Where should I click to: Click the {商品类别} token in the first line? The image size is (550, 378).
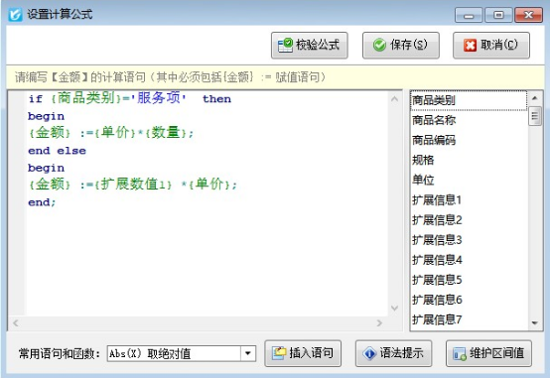pos(86,98)
